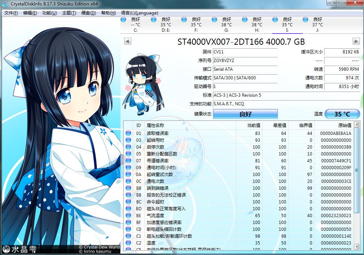
Task: Open the 主题(T) menu
Action: pyautogui.click(x=69, y=13)
